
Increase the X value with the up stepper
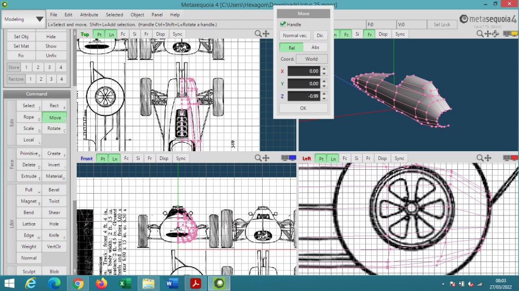(324, 69)
